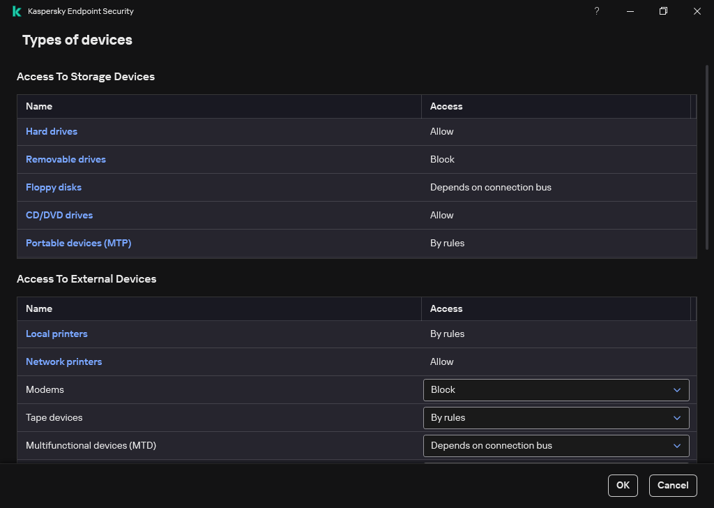Image resolution: width=714 pixels, height=508 pixels.
Task: Click the Access header in External Devices table
Action: [446, 308]
